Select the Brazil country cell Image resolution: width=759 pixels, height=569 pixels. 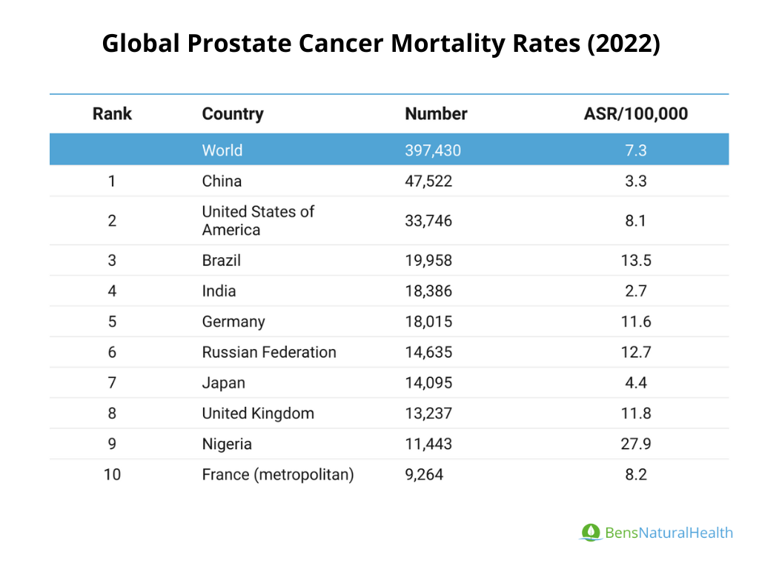[221, 261]
